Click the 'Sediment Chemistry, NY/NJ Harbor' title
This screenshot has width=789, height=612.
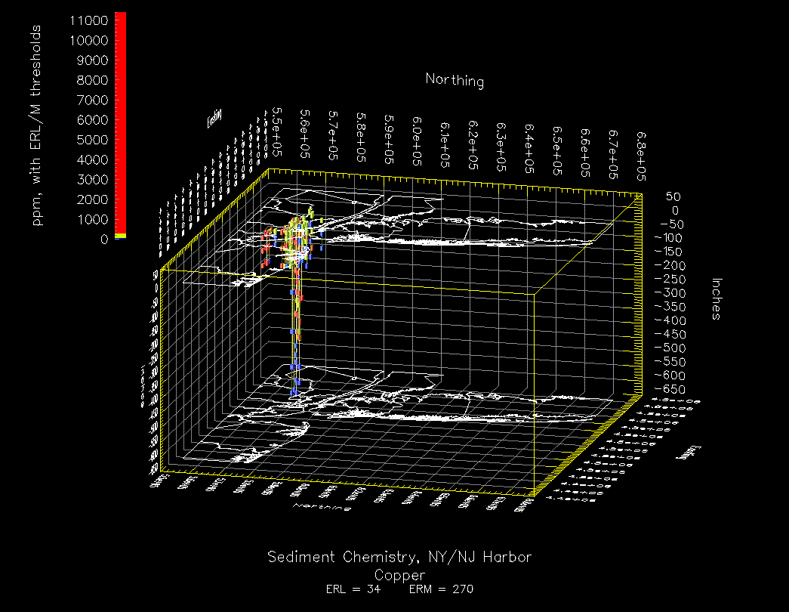pos(399,558)
